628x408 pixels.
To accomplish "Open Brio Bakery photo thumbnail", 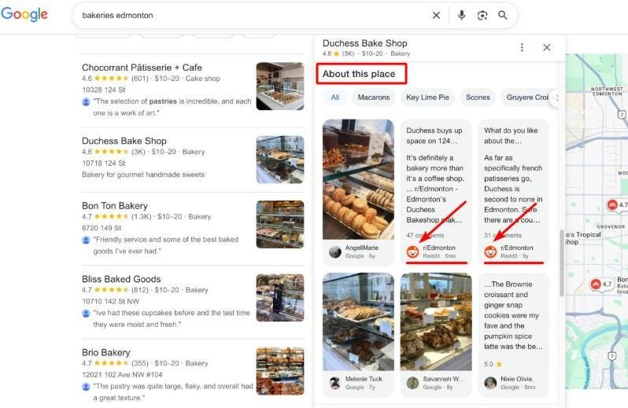I will [x=280, y=371].
